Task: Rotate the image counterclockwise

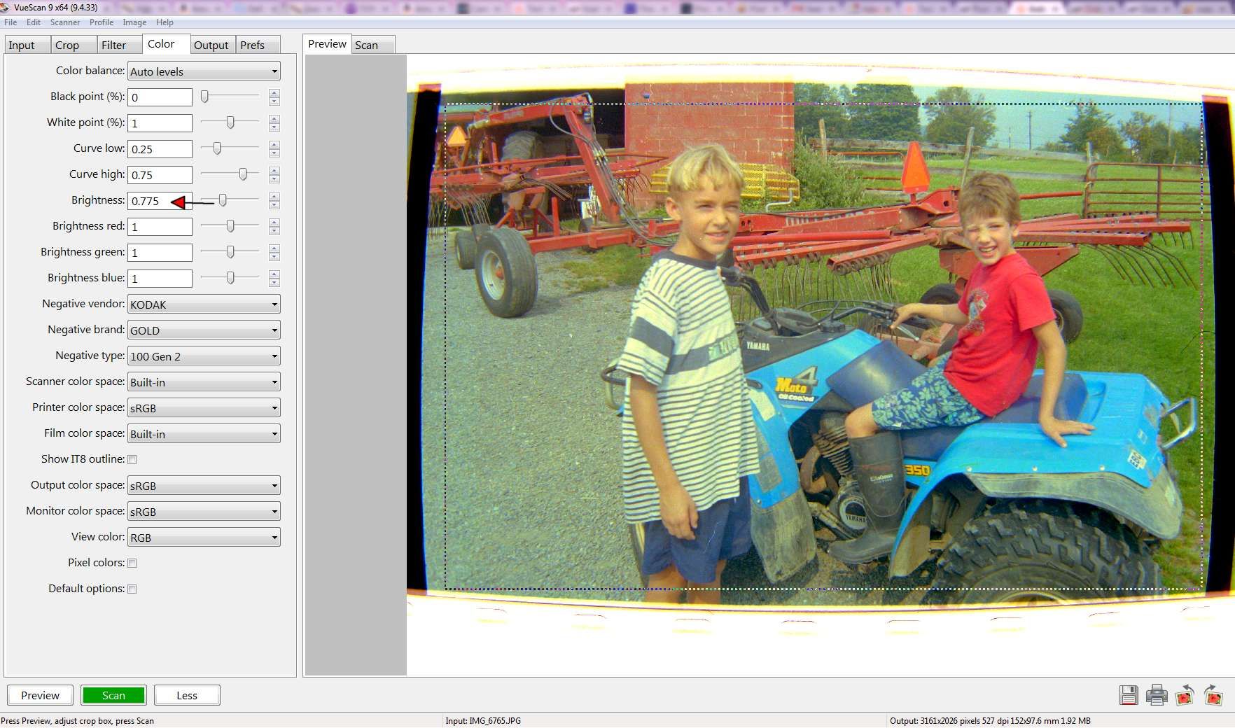Action: 1185,696
